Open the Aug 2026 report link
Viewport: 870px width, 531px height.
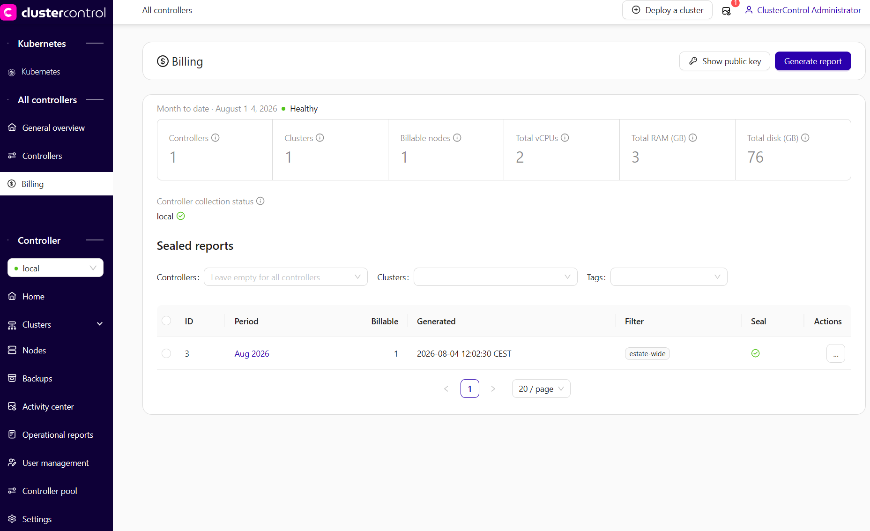click(252, 353)
